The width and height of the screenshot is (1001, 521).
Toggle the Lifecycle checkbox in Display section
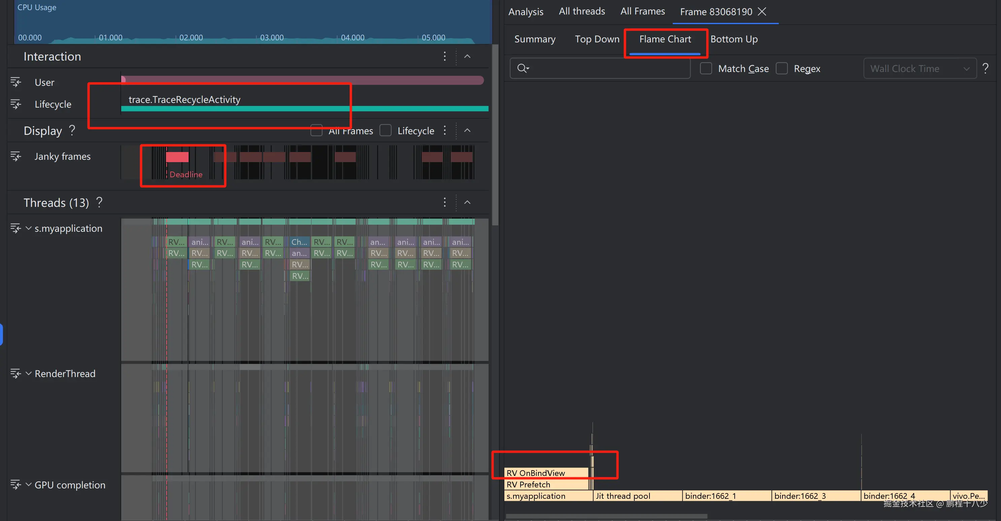click(x=385, y=131)
